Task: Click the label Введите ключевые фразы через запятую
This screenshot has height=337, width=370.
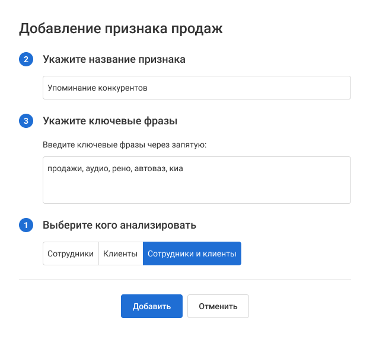Action: pos(124,144)
